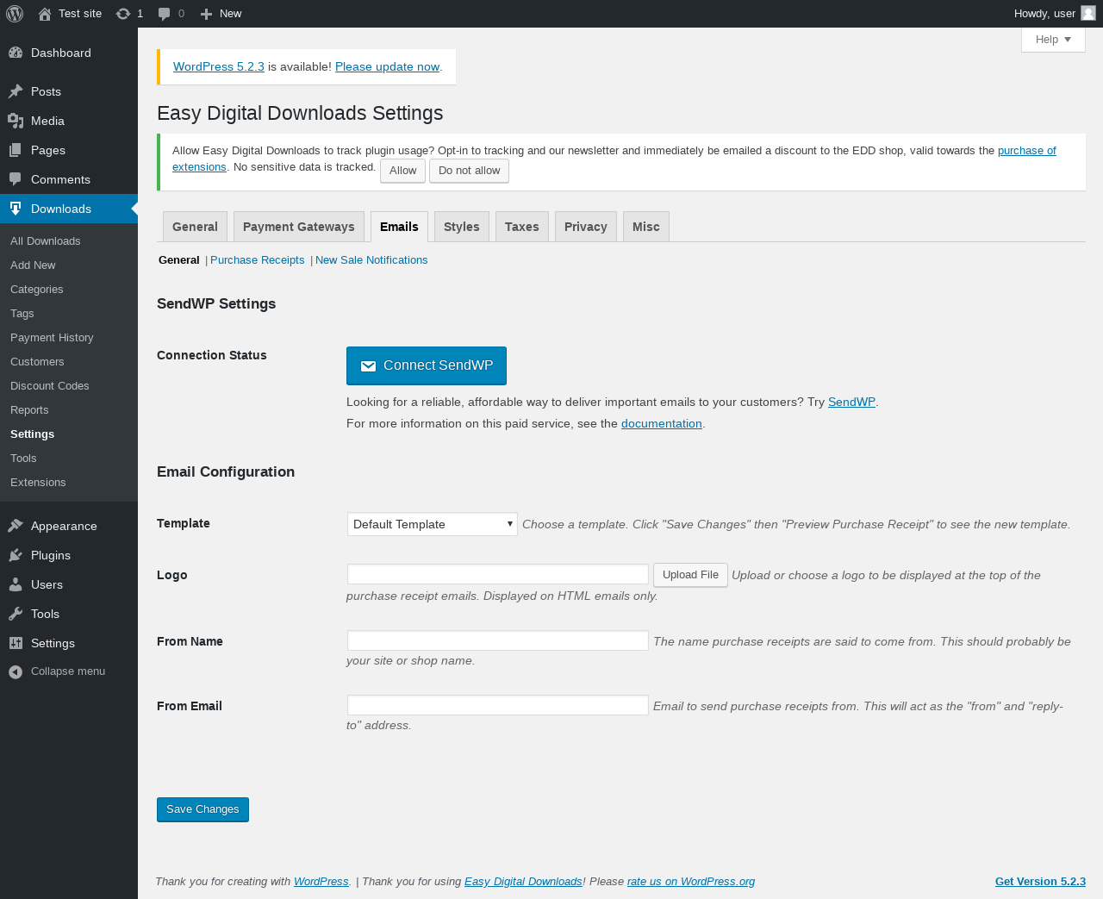Open Tags submenu item
The width and height of the screenshot is (1103, 899).
[x=69, y=314]
